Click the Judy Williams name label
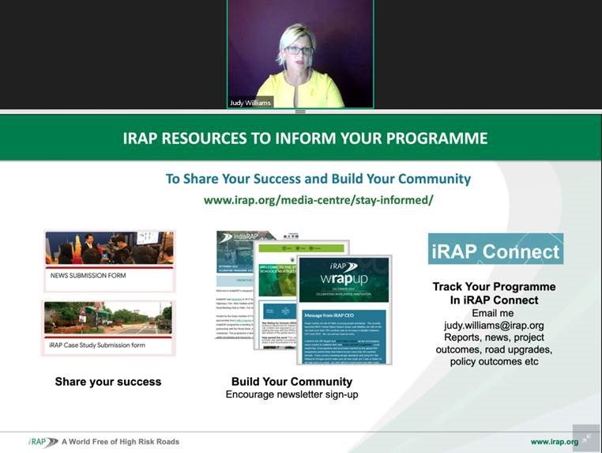The height and width of the screenshot is (453, 602). click(x=250, y=103)
